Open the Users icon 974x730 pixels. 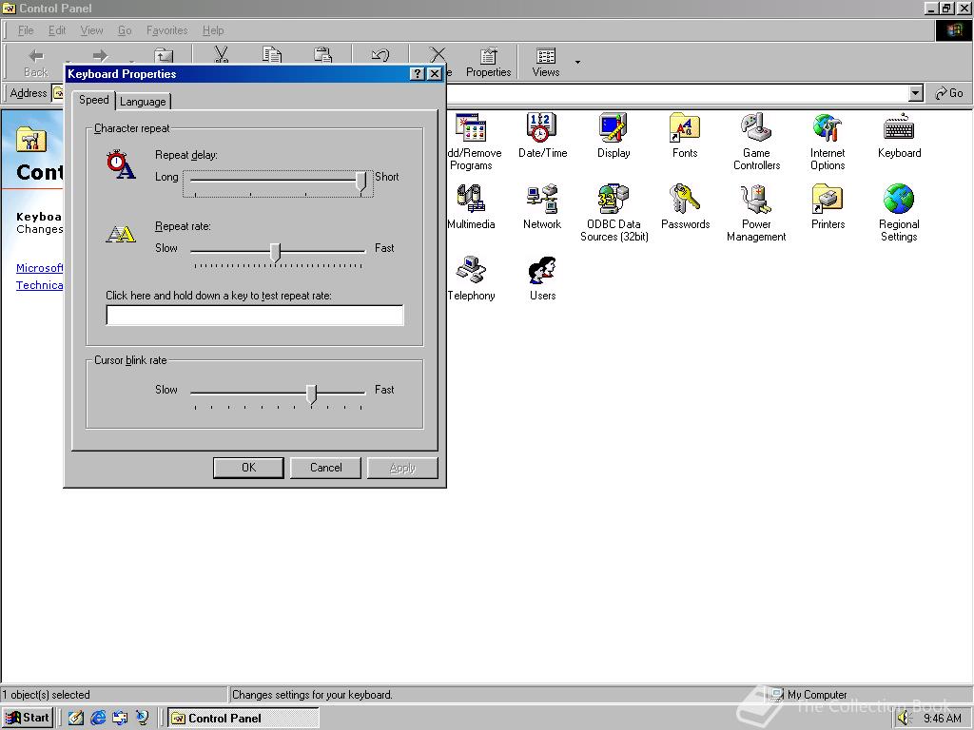point(542,279)
